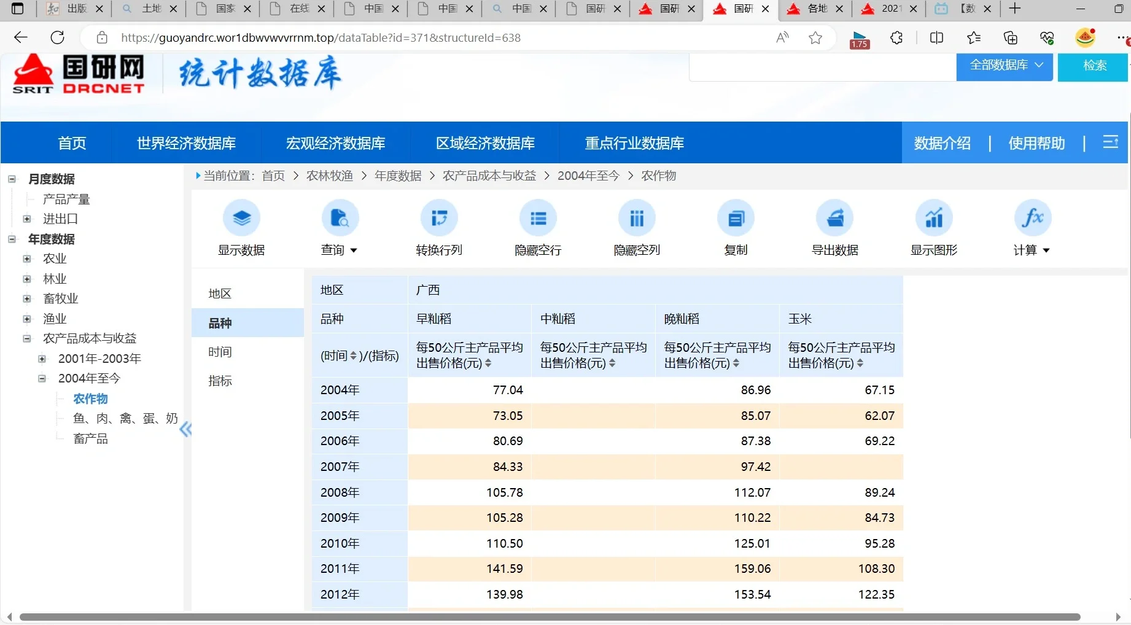The image size is (1131, 625).
Task: Open 宏观经济数据库 menu
Action: point(335,143)
